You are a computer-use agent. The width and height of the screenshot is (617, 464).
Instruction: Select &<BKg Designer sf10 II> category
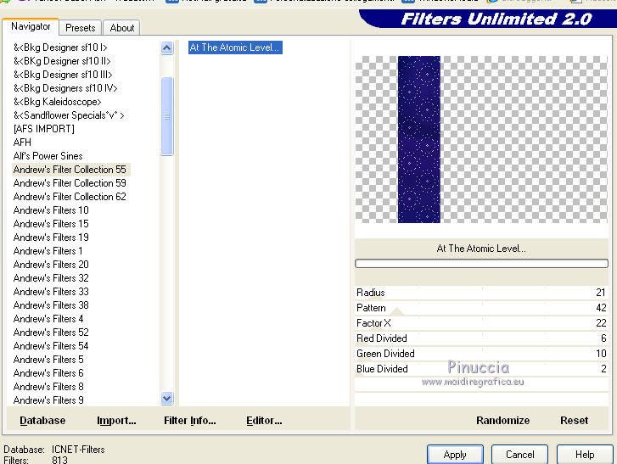62,61
